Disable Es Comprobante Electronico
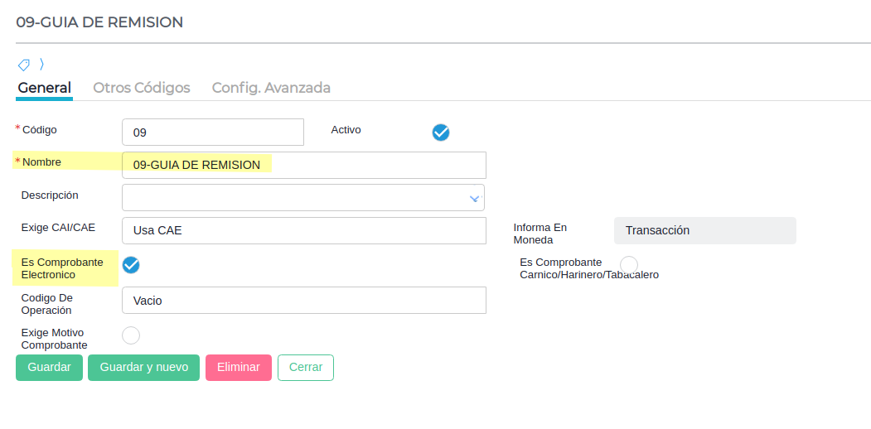 [x=131, y=265]
